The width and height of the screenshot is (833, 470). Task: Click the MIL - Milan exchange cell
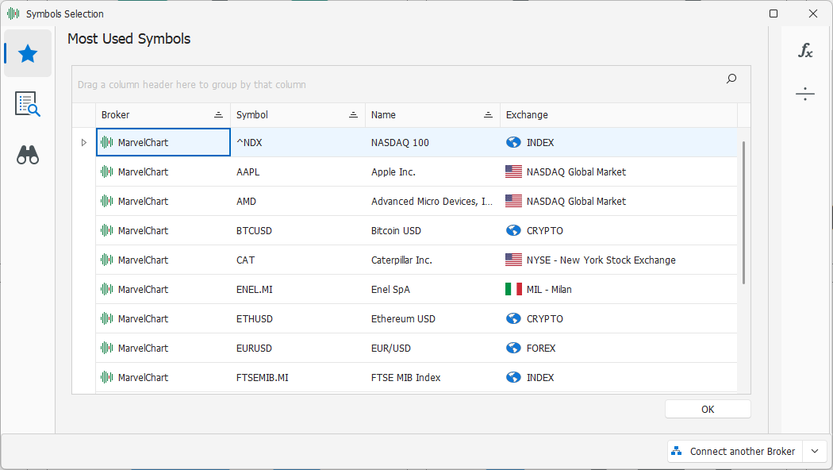pos(619,289)
